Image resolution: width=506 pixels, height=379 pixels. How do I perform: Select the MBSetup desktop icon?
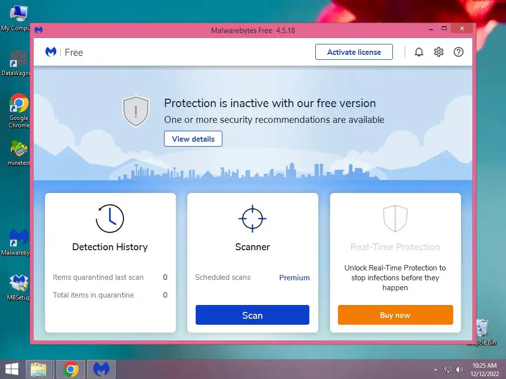(x=19, y=288)
